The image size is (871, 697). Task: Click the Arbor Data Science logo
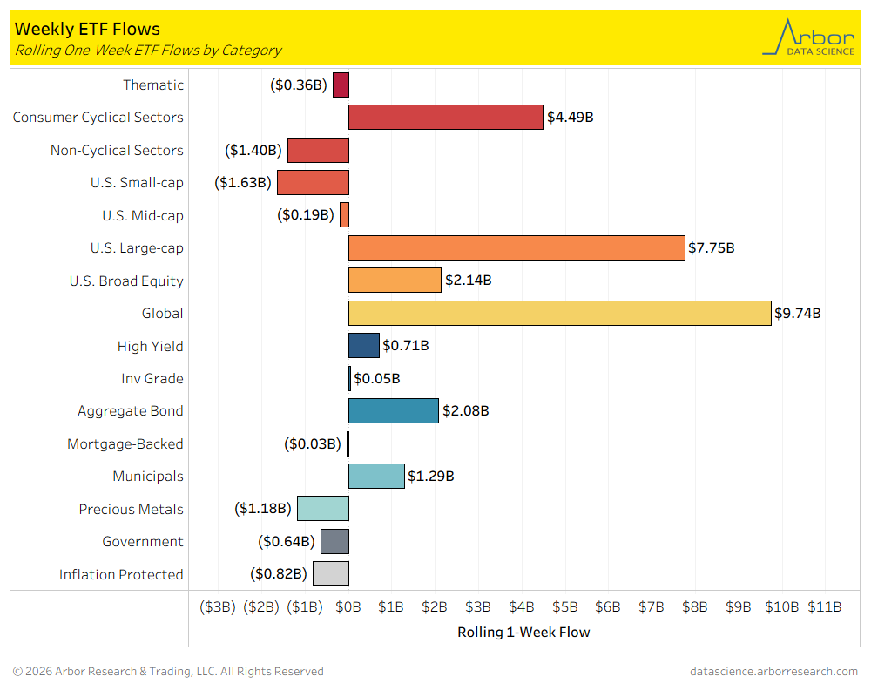click(x=808, y=37)
